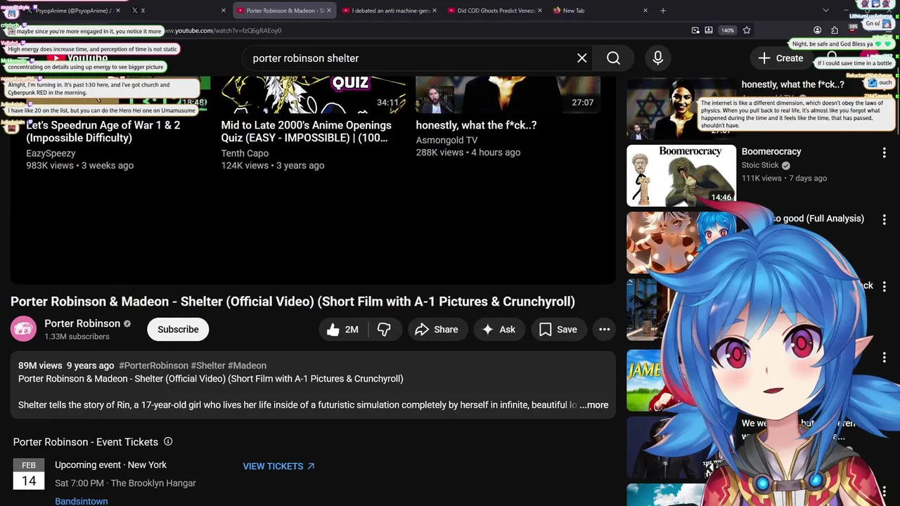Close the New Tab browser tab
The height and width of the screenshot is (506, 900).
[x=645, y=11]
